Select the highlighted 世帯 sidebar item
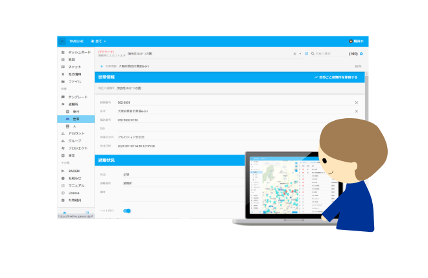The width and height of the screenshot is (428, 278). point(76,119)
